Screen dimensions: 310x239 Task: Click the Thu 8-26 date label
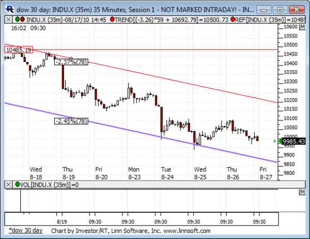coord(233,173)
